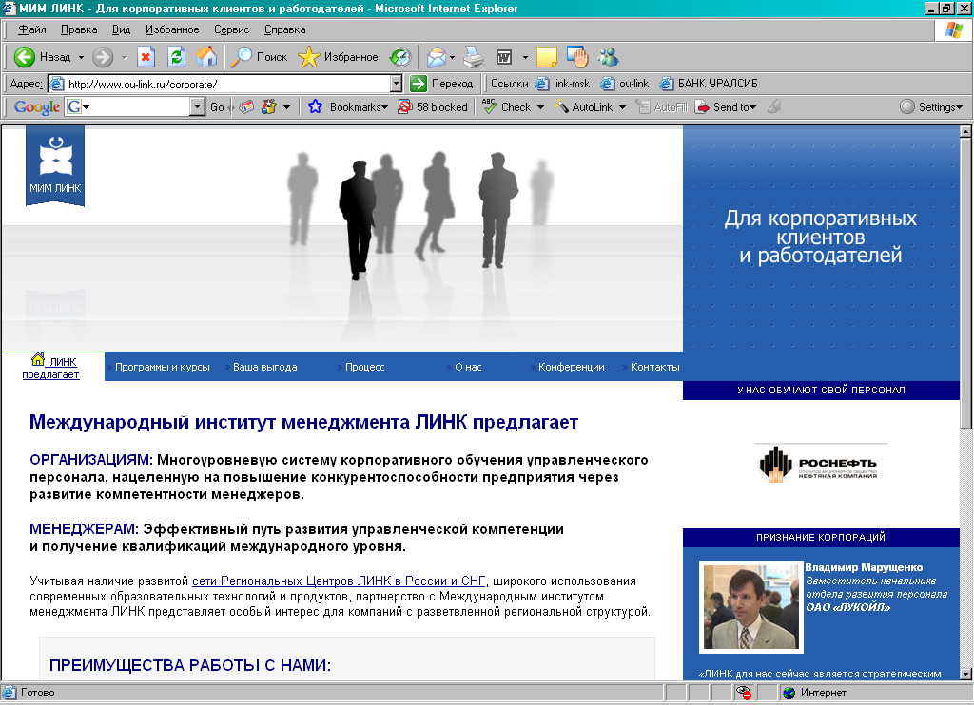Click the МИМ ЛИНК logo banner
The image size is (974, 705).
tap(55, 166)
